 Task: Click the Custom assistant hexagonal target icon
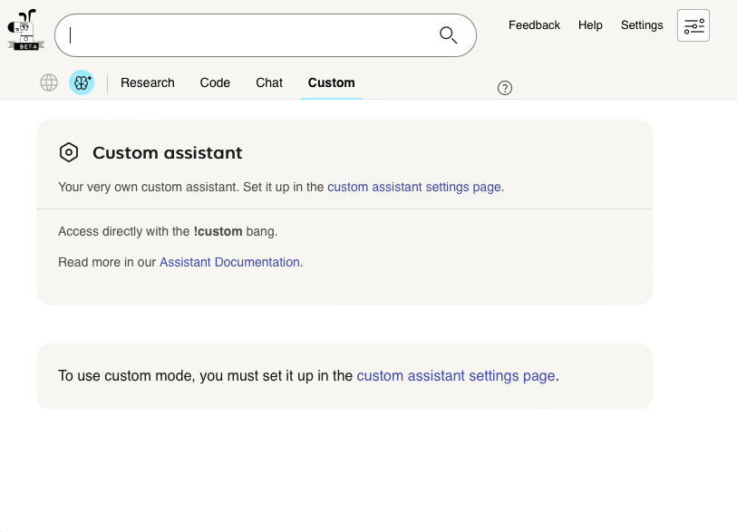click(x=69, y=152)
